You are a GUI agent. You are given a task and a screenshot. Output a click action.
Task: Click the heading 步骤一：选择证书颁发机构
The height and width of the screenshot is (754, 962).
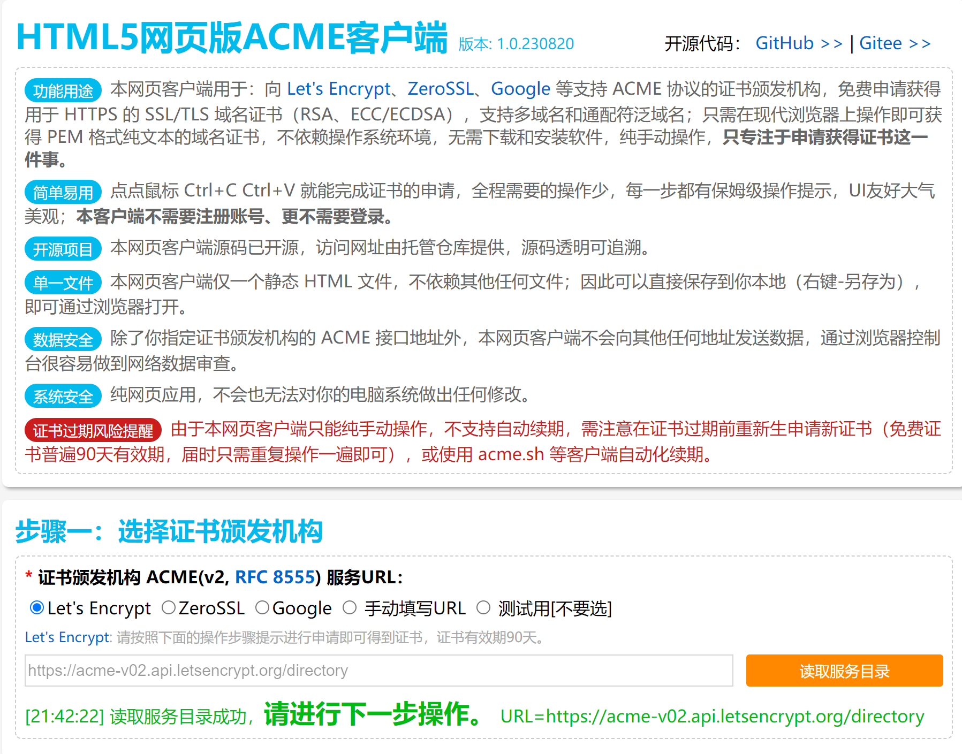169,531
